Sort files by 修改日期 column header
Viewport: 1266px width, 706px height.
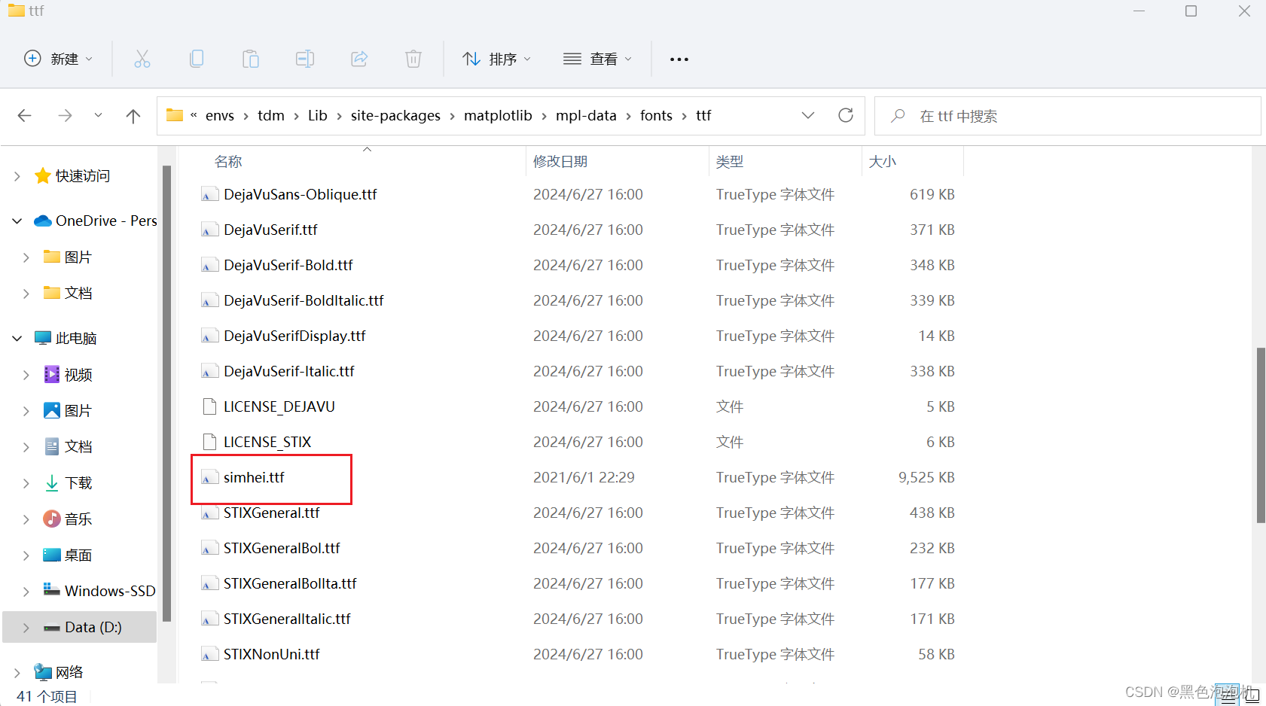[560, 160]
